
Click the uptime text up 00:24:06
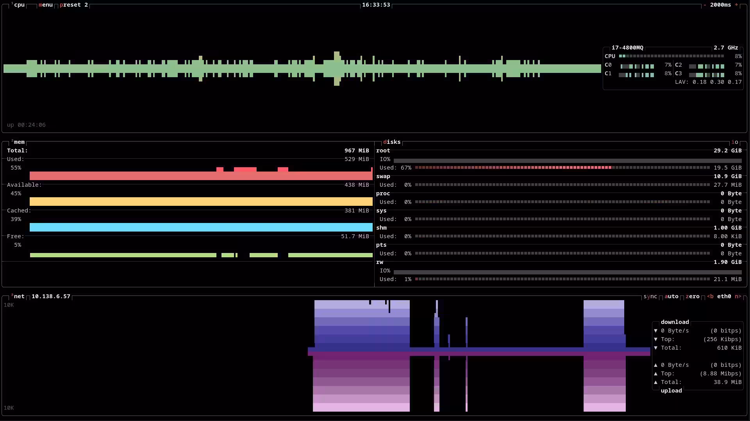click(x=26, y=125)
